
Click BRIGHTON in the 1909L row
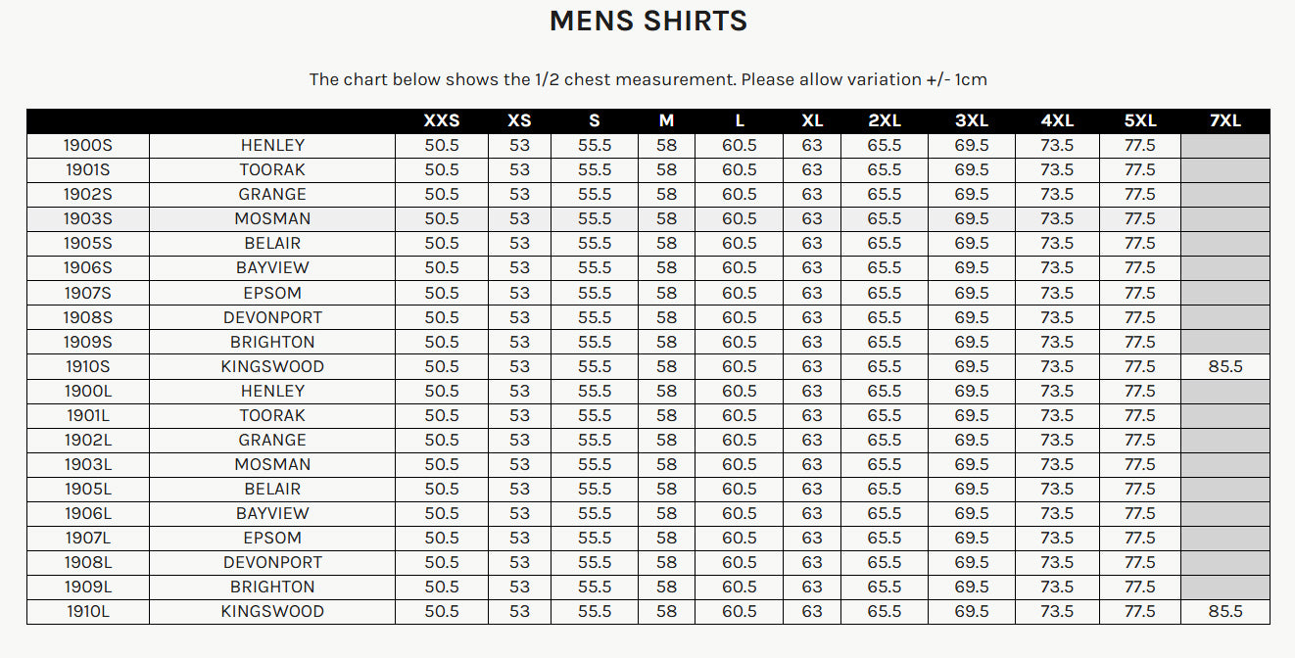(x=272, y=587)
